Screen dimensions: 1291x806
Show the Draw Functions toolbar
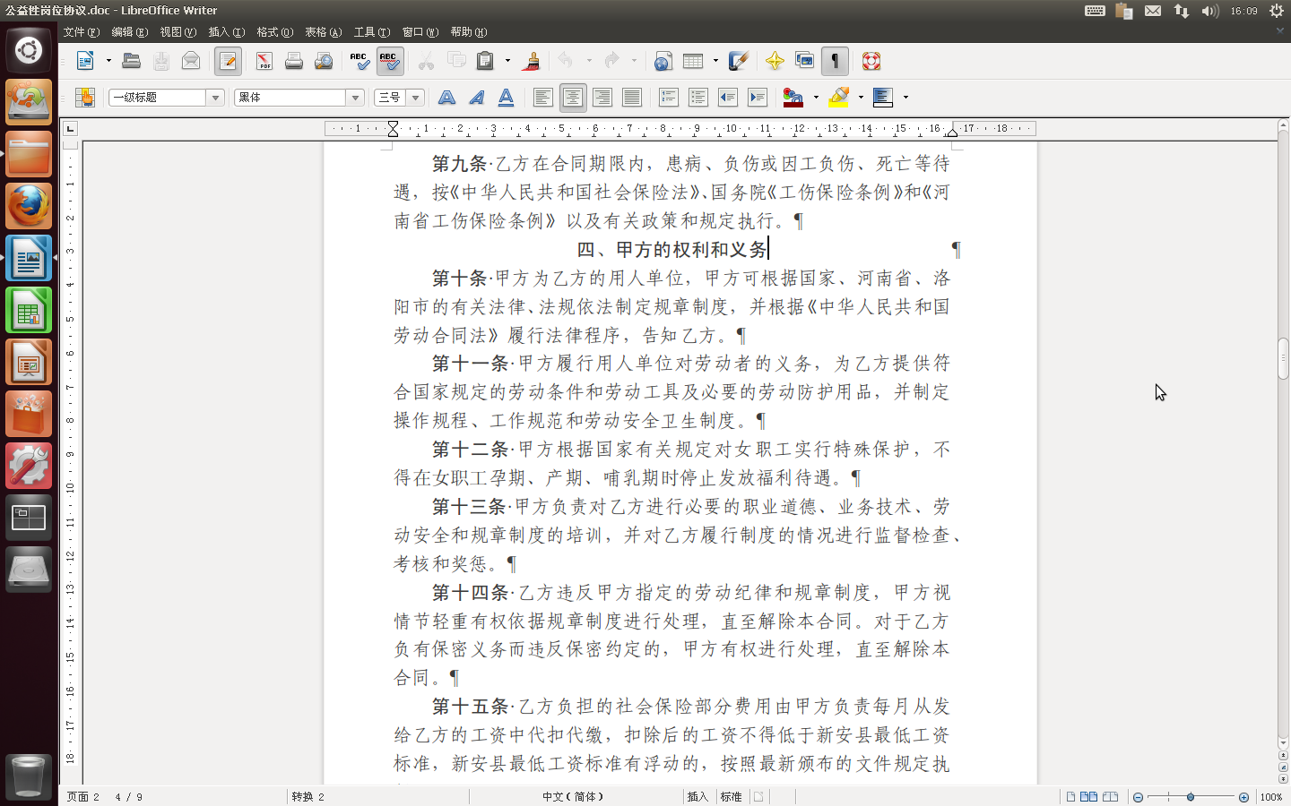[739, 61]
